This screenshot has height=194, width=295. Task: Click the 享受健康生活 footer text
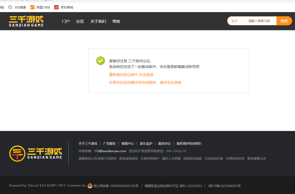click(x=256, y=159)
